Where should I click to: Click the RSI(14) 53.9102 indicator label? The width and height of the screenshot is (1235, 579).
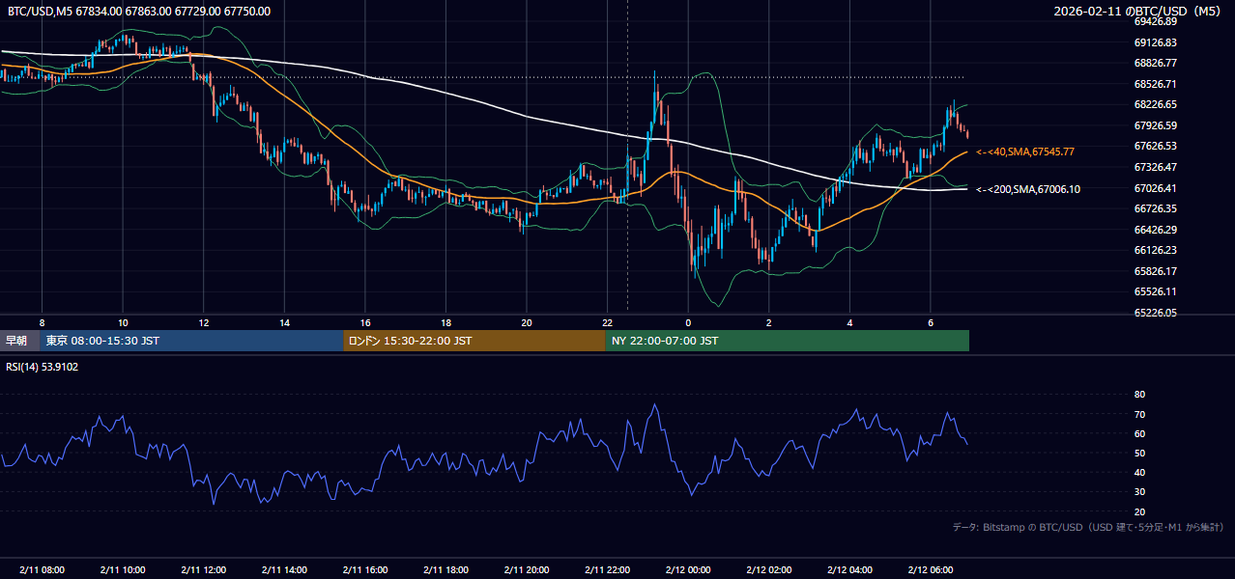coord(43,367)
